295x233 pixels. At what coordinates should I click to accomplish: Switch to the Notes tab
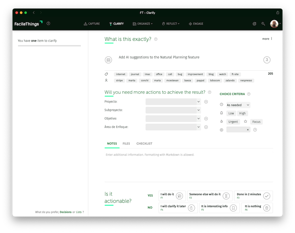(112, 144)
